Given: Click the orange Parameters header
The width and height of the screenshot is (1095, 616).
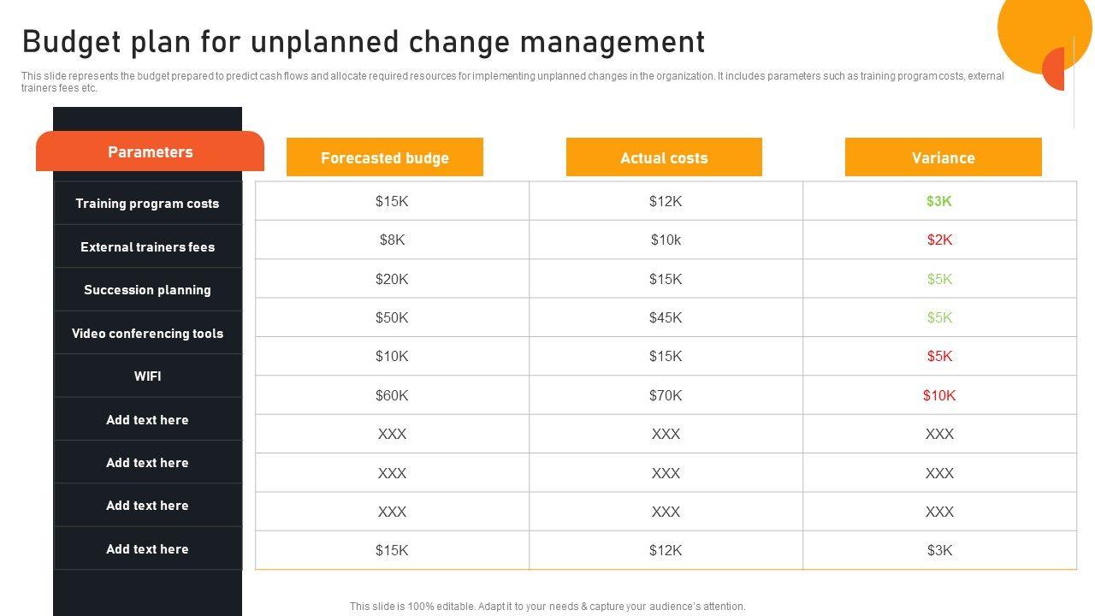Looking at the screenshot, I should tap(150, 152).
